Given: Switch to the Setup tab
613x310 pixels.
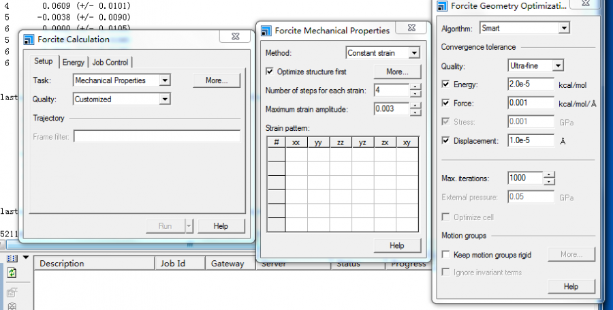Looking at the screenshot, I should point(44,61).
